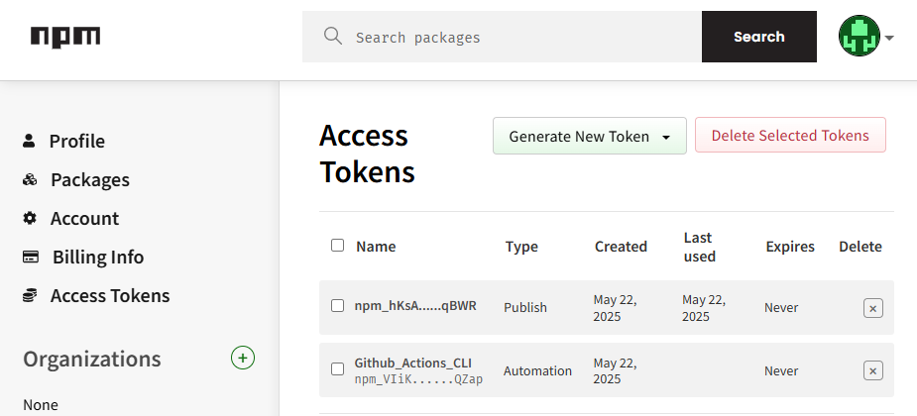The width and height of the screenshot is (917, 416).
Task: Click the Packages boxes icon in sidebar
Action: click(30, 180)
